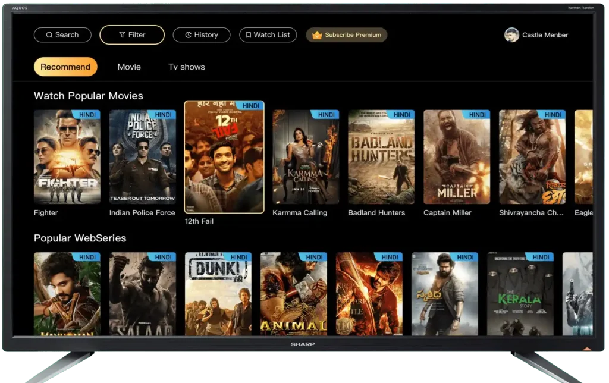Open the Filter text label
Image resolution: width=609 pixels, height=383 pixels.
[x=137, y=35]
